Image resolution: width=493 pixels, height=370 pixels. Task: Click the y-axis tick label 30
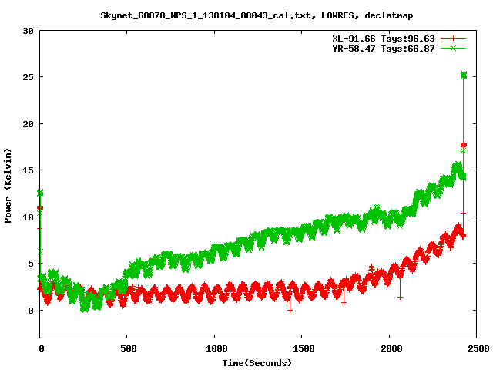point(29,31)
